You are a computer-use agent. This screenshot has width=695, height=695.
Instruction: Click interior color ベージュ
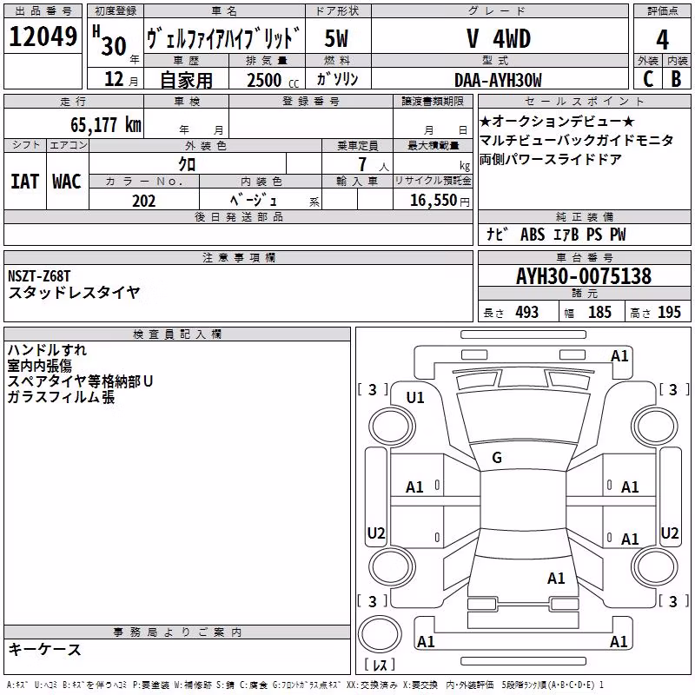pos(253,201)
